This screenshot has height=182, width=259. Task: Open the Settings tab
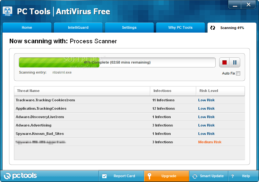(x=129, y=27)
